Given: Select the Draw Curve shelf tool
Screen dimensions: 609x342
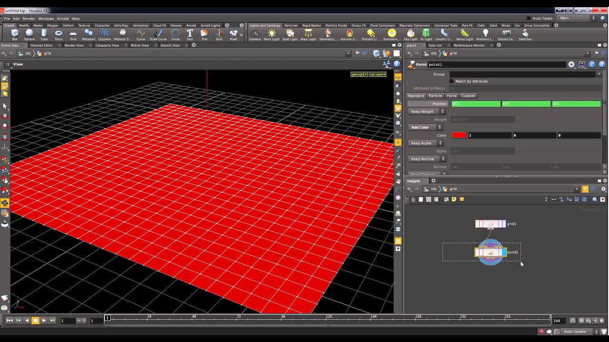Looking at the screenshot, I should pyautogui.click(x=158, y=35).
